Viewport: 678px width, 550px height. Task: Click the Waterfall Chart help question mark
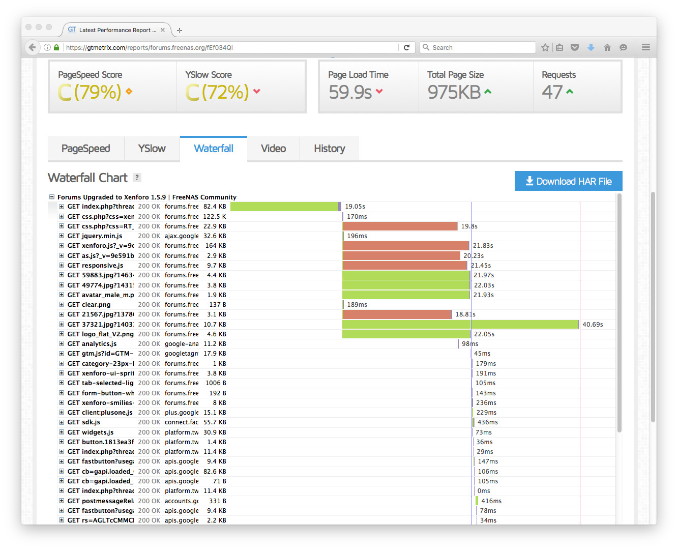tap(137, 178)
